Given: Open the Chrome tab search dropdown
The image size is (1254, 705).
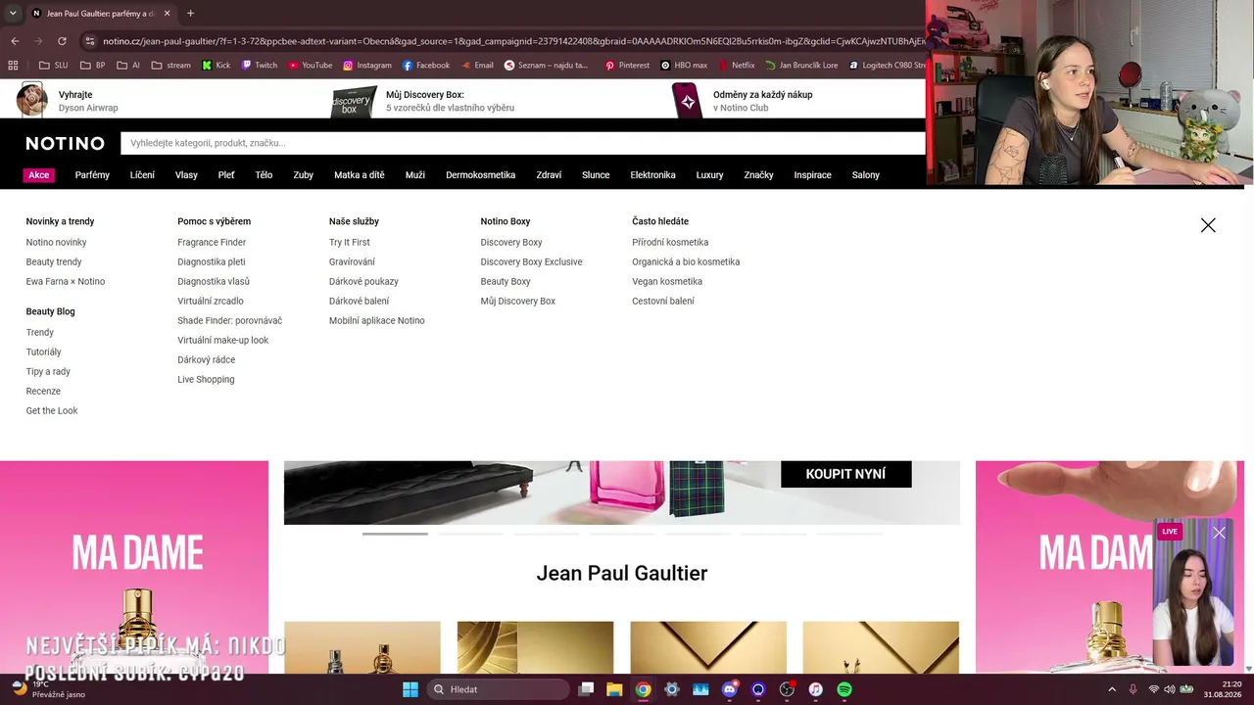Looking at the screenshot, I should tap(13, 14).
